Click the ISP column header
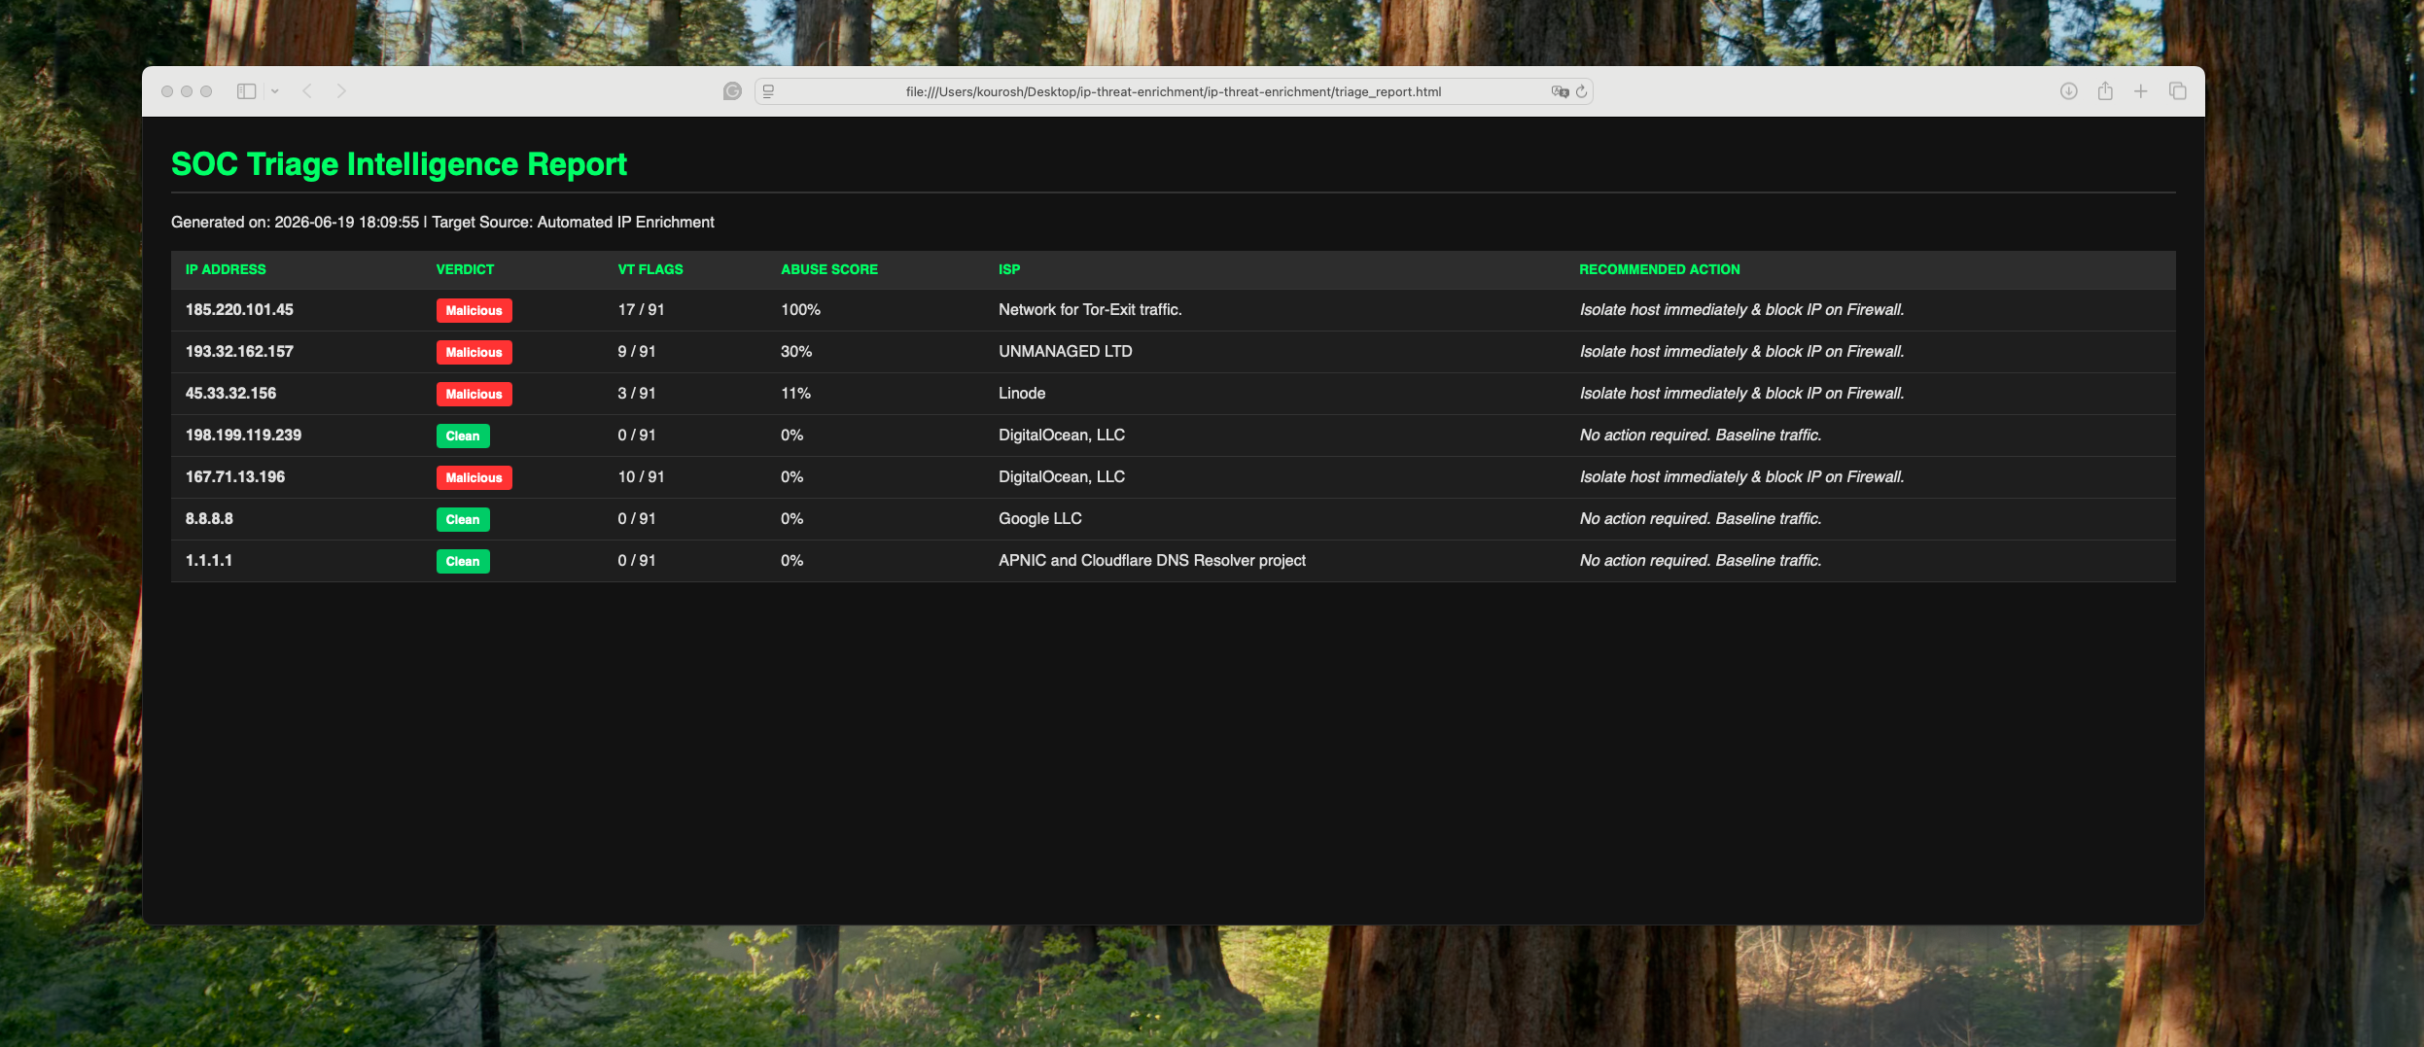This screenshot has width=2424, height=1047. pos(1009,269)
